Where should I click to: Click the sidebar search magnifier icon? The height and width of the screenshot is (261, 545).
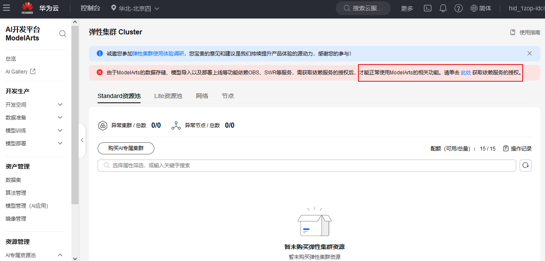point(63,34)
